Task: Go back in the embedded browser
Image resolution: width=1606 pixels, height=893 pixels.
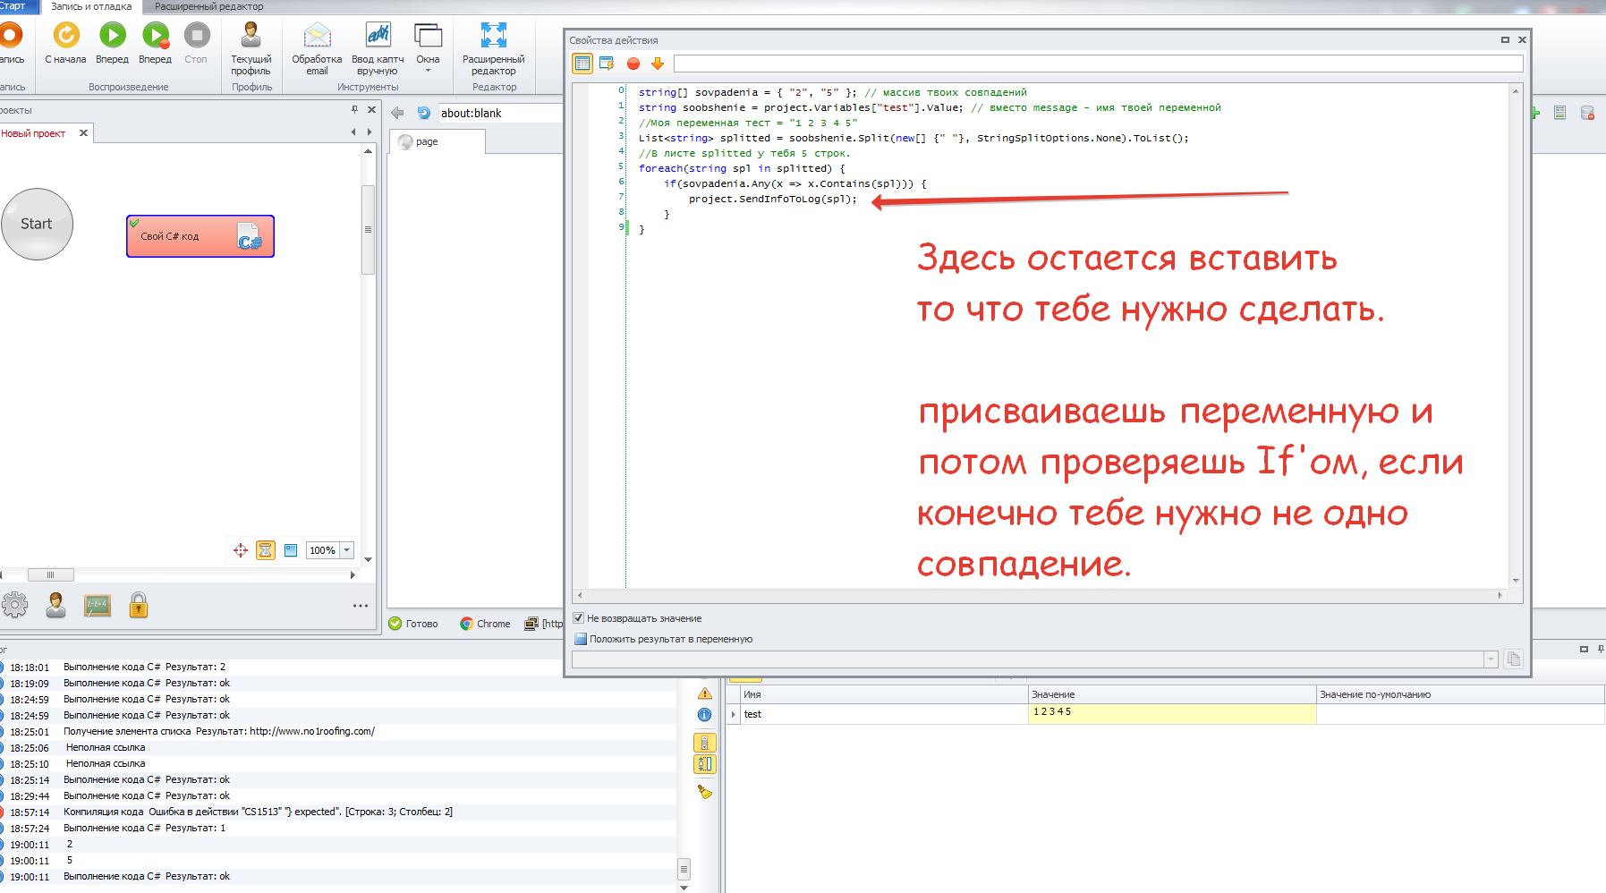Action: pyautogui.click(x=397, y=113)
